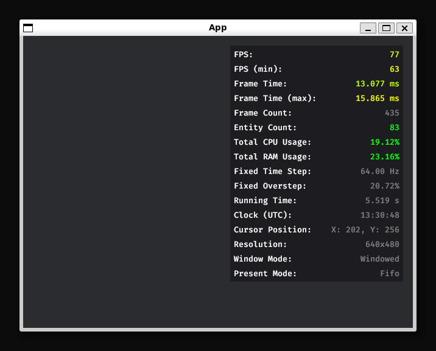Minimize the App window
The width and height of the screenshot is (436, 351).
(368, 28)
